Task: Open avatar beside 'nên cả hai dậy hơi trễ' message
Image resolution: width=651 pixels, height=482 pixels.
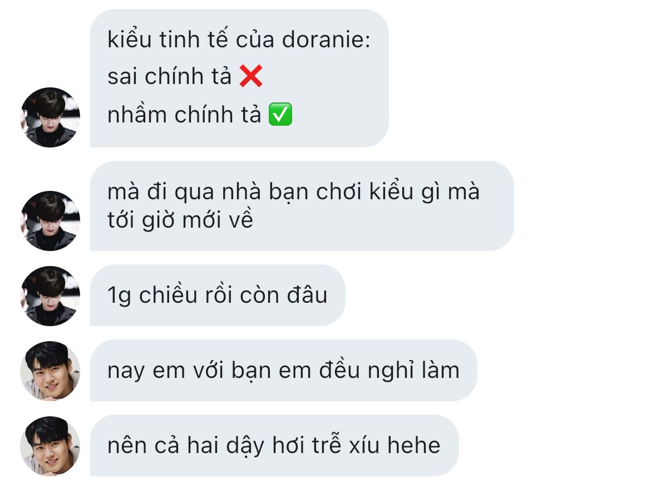Action: pos(50,446)
